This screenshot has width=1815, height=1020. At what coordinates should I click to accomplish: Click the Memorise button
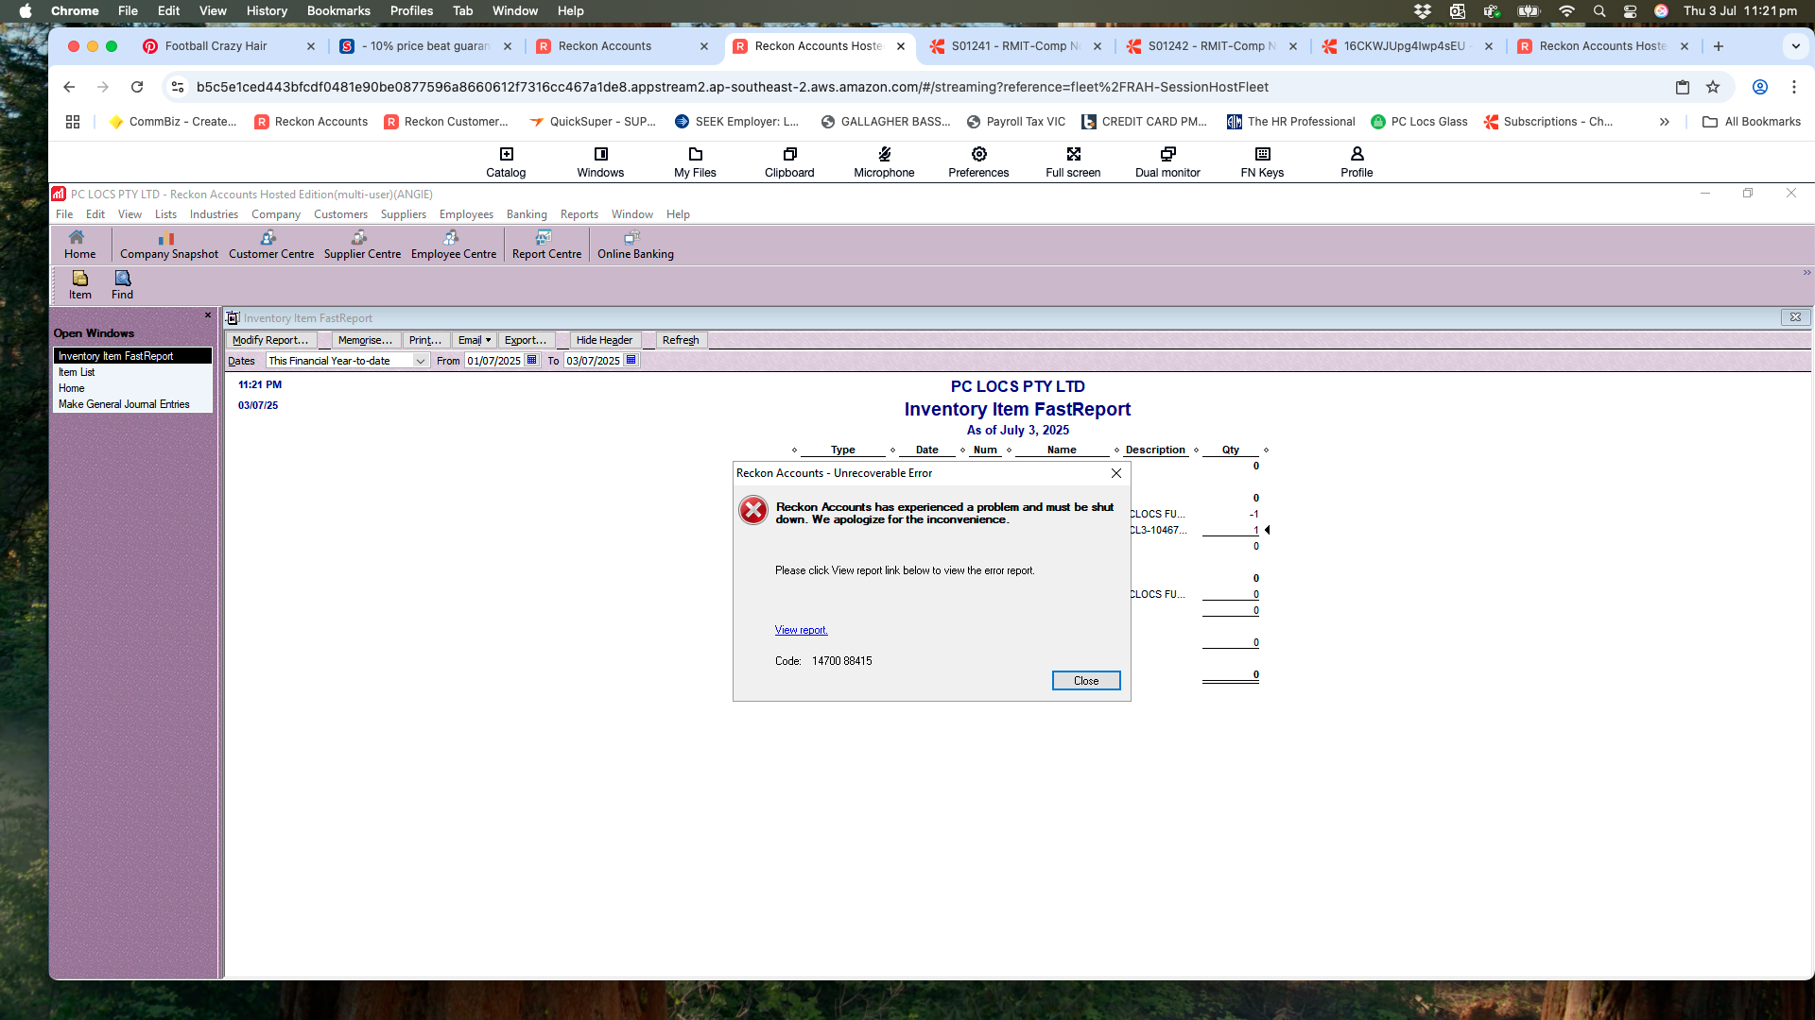365,340
